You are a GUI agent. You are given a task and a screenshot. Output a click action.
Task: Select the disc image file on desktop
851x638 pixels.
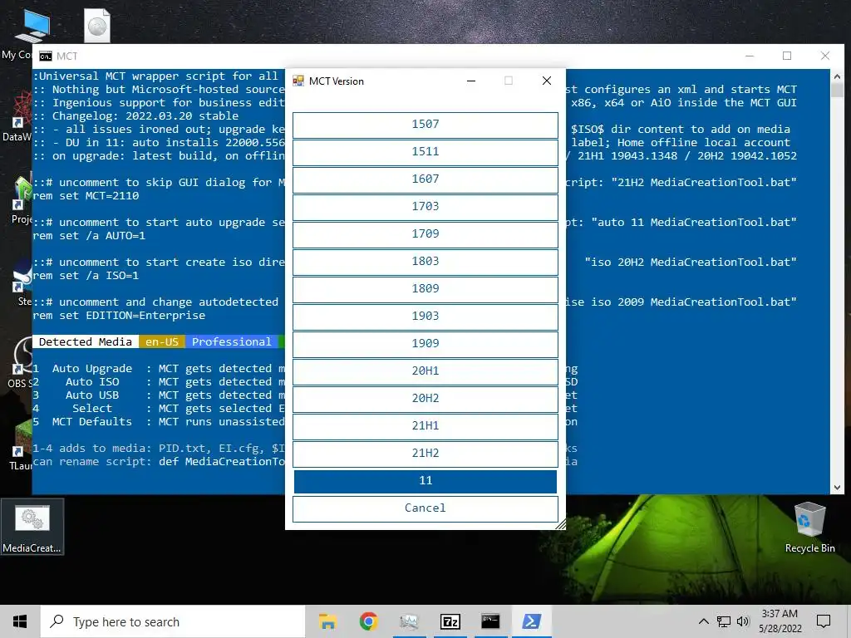[97, 26]
